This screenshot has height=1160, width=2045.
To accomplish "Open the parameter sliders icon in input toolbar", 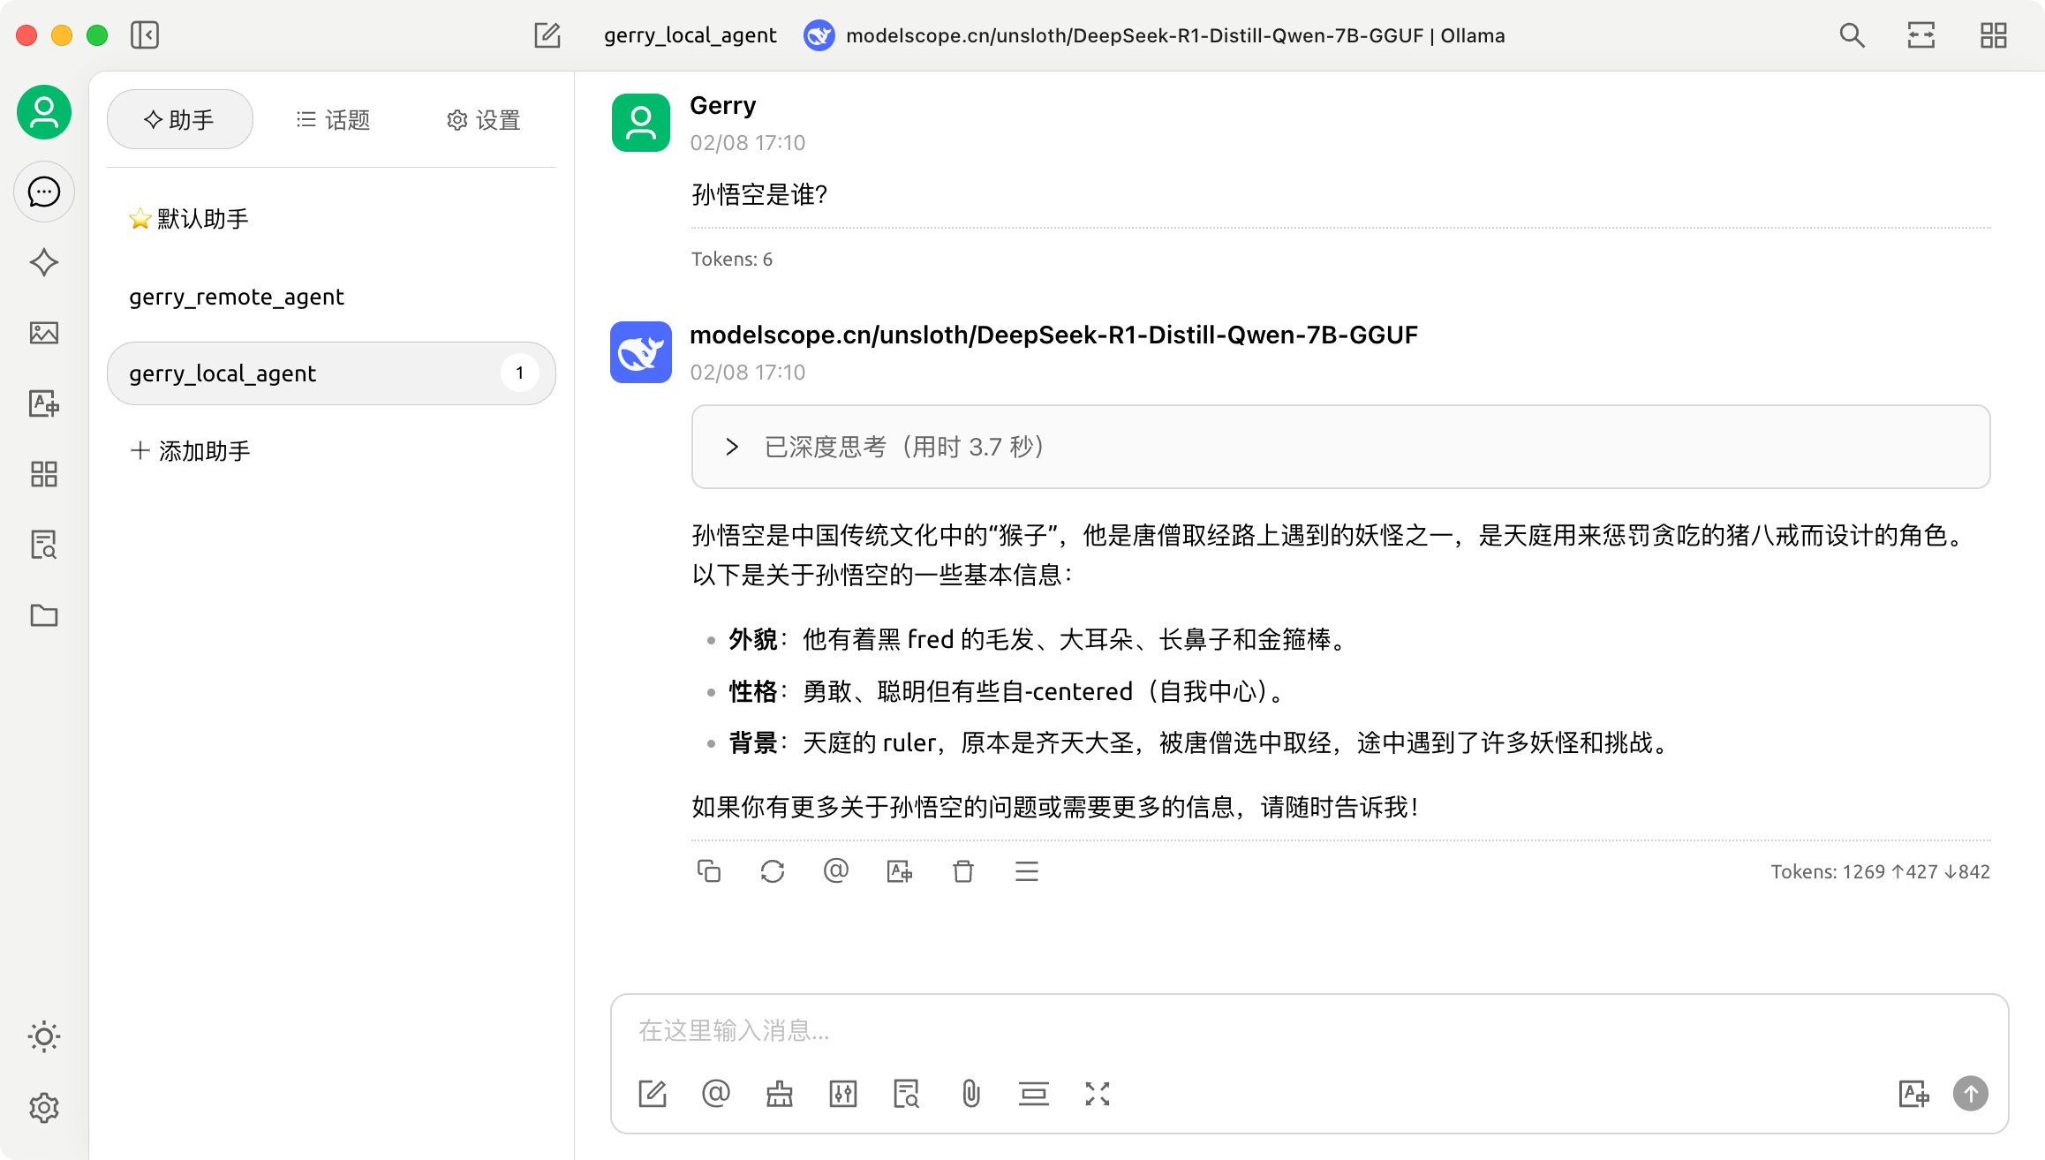I will tap(843, 1094).
